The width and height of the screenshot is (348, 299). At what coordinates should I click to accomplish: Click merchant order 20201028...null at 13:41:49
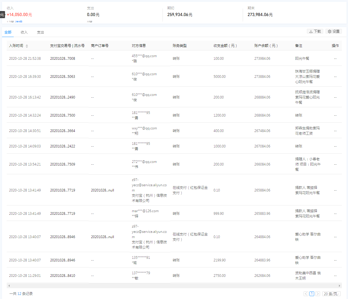pos(102,190)
